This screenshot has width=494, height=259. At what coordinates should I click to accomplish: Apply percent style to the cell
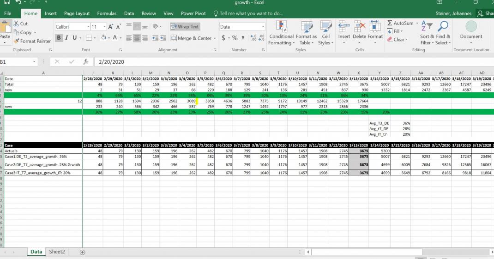tap(235, 38)
